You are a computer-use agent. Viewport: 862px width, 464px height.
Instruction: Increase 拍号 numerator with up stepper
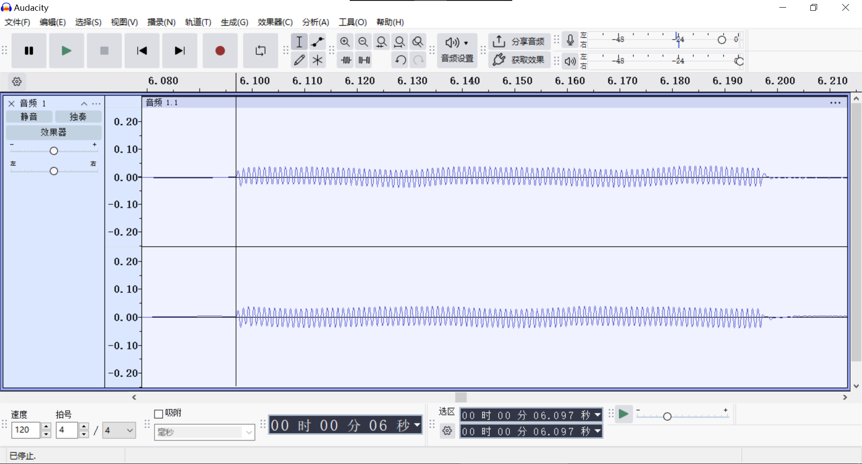click(84, 426)
